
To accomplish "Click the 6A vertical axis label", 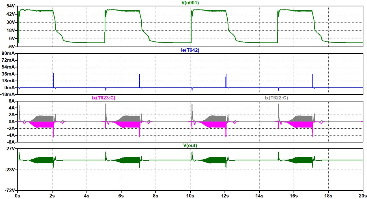I will pos(12,101).
